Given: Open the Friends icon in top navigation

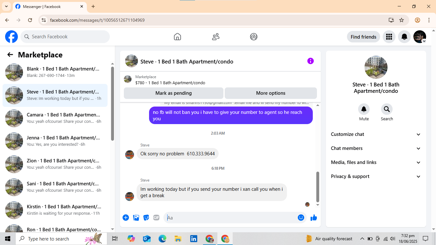Looking at the screenshot, I should [216, 37].
